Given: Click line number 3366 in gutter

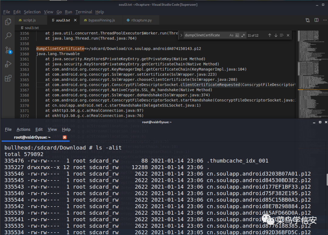Looking at the screenshot, I should tap(25, 85).
